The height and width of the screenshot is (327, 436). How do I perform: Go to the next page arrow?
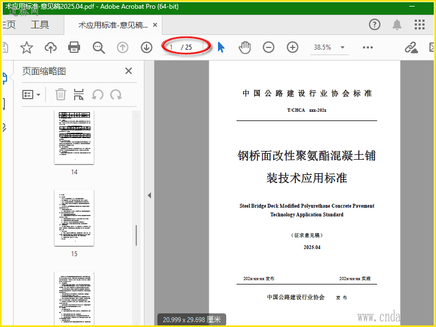click(x=147, y=47)
